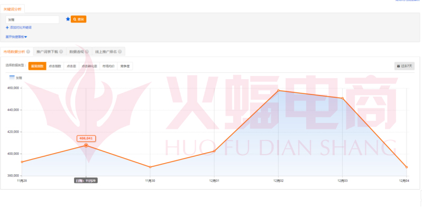The image size is (422, 207).
Task: Click the 添加对比关键词 link
Action: [x=21, y=27]
